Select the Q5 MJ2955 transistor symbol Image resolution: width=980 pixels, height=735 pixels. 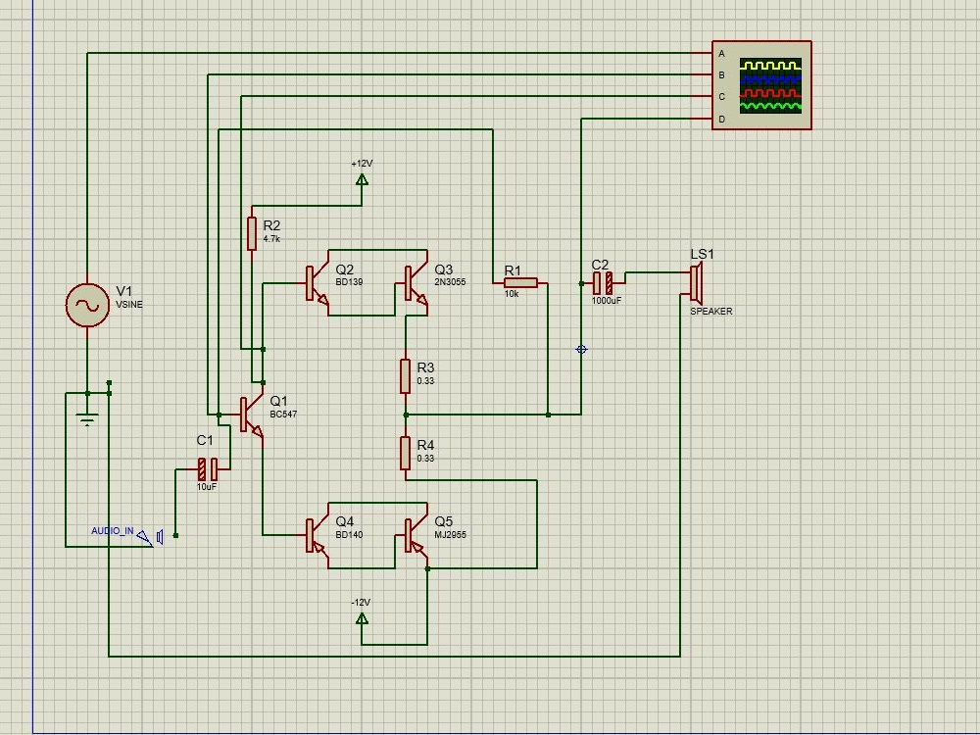(416, 536)
